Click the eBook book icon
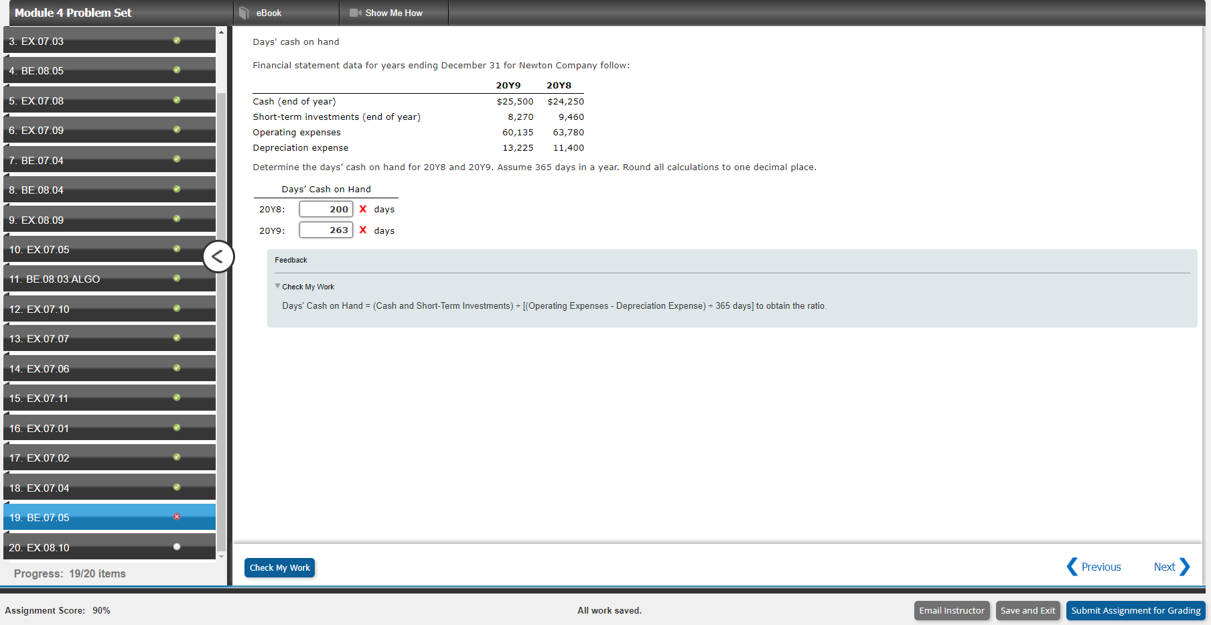The image size is (1211, 625). click(243, 12)
